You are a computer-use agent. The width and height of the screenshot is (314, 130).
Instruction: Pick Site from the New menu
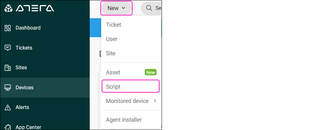111,53
